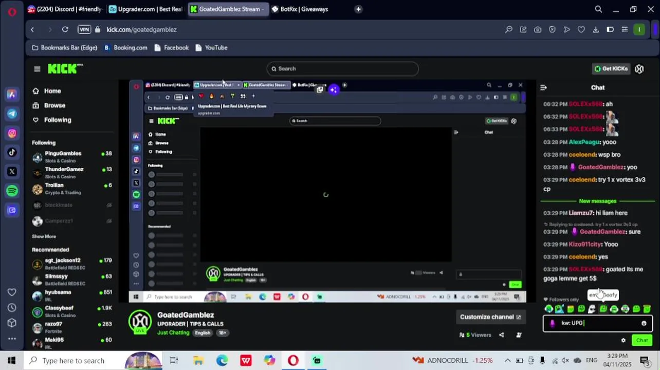Open the green profile badge in the toolbar
Screen dimensions: 660x370
click(639, 30)
